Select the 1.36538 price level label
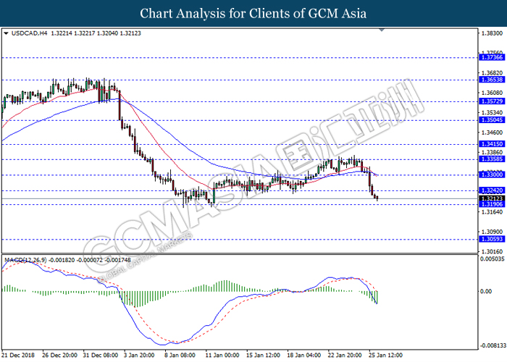 pyautogui.click(x=492, y=80)
